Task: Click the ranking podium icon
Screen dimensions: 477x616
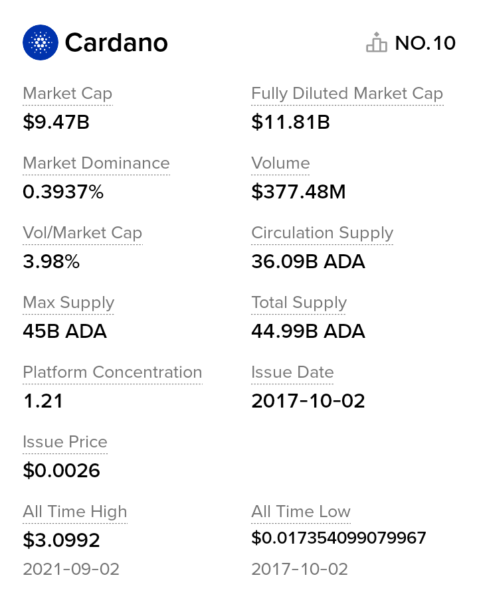Action: coord(376,42)
